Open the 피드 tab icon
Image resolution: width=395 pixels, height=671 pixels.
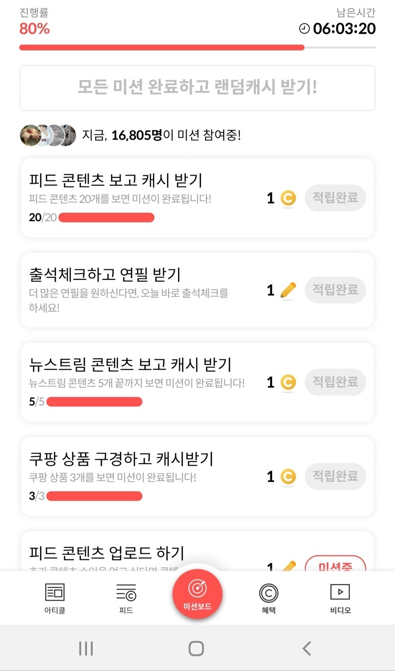click(126, 592)
